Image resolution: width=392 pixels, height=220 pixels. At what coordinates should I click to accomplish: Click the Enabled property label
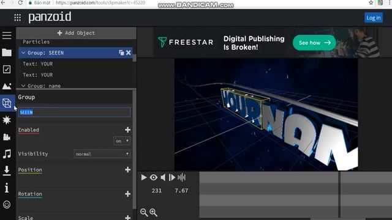[29, 130]
